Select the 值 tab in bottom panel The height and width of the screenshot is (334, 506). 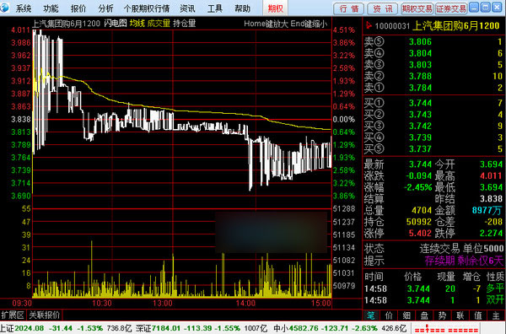(x=478, y=315)
